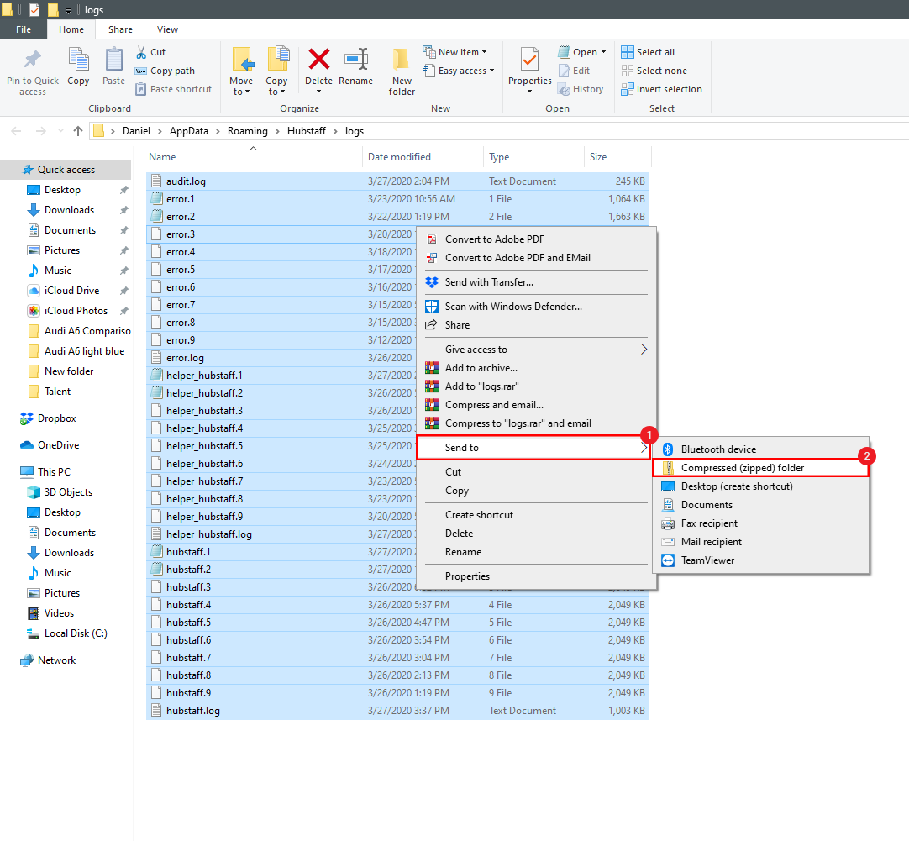Click the Fax recipient icon
The height and width of the screenshot is (841, 909).
coord(668,523)
